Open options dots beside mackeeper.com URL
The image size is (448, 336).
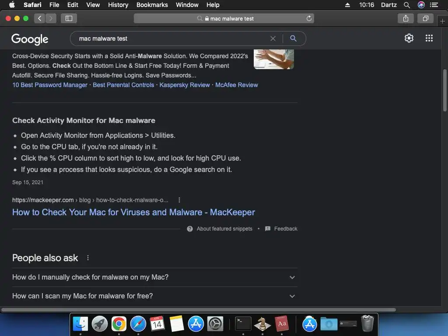coord(179,200)
